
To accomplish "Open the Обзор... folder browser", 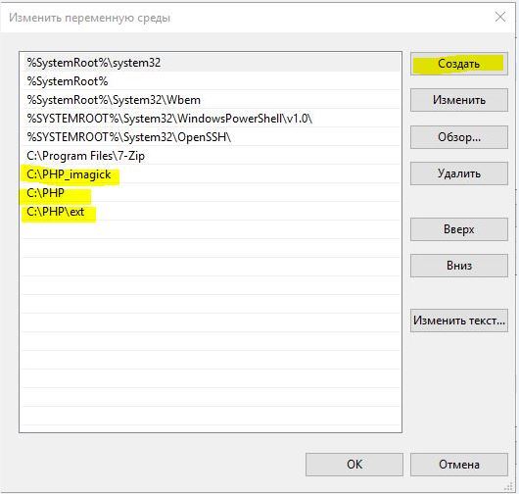I will 458,137.
